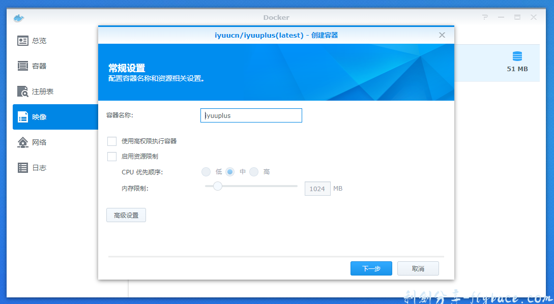Select the 容器 sidebar icon
This screenshot has height=304, width=554.
(34, 66)
